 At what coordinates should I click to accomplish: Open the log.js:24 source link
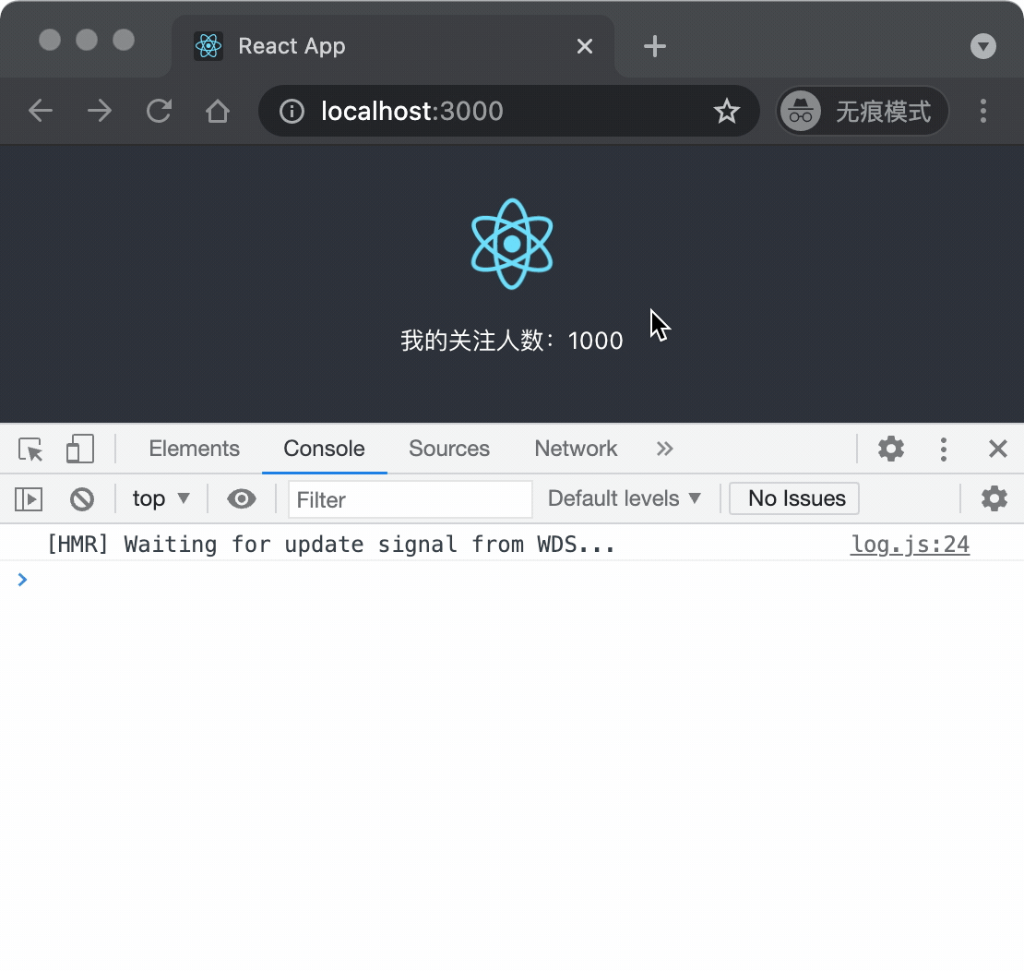pyautogui.click(x=910, y=545)
